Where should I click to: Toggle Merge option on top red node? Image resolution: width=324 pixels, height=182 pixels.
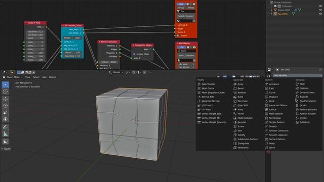pos(190,8)
